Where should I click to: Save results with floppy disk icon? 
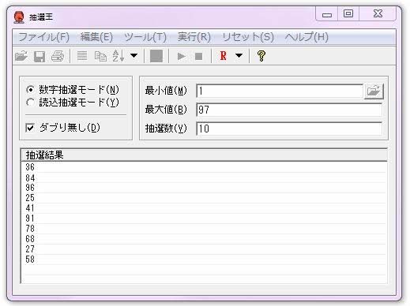pos(39,56)
